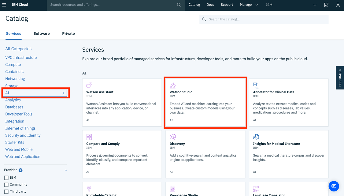Image resolution: width=344 pixels, height=196 pixels.
Task: Open the hamburger navigation menu
Action: pyautogui.click(x=4, y=5)
